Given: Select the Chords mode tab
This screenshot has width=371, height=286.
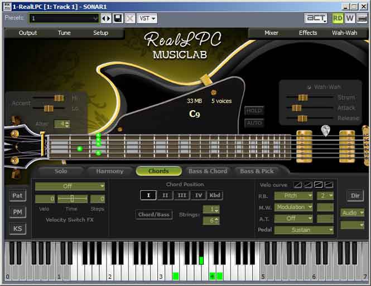Looking at the screenshot, I should pos(159,171).
